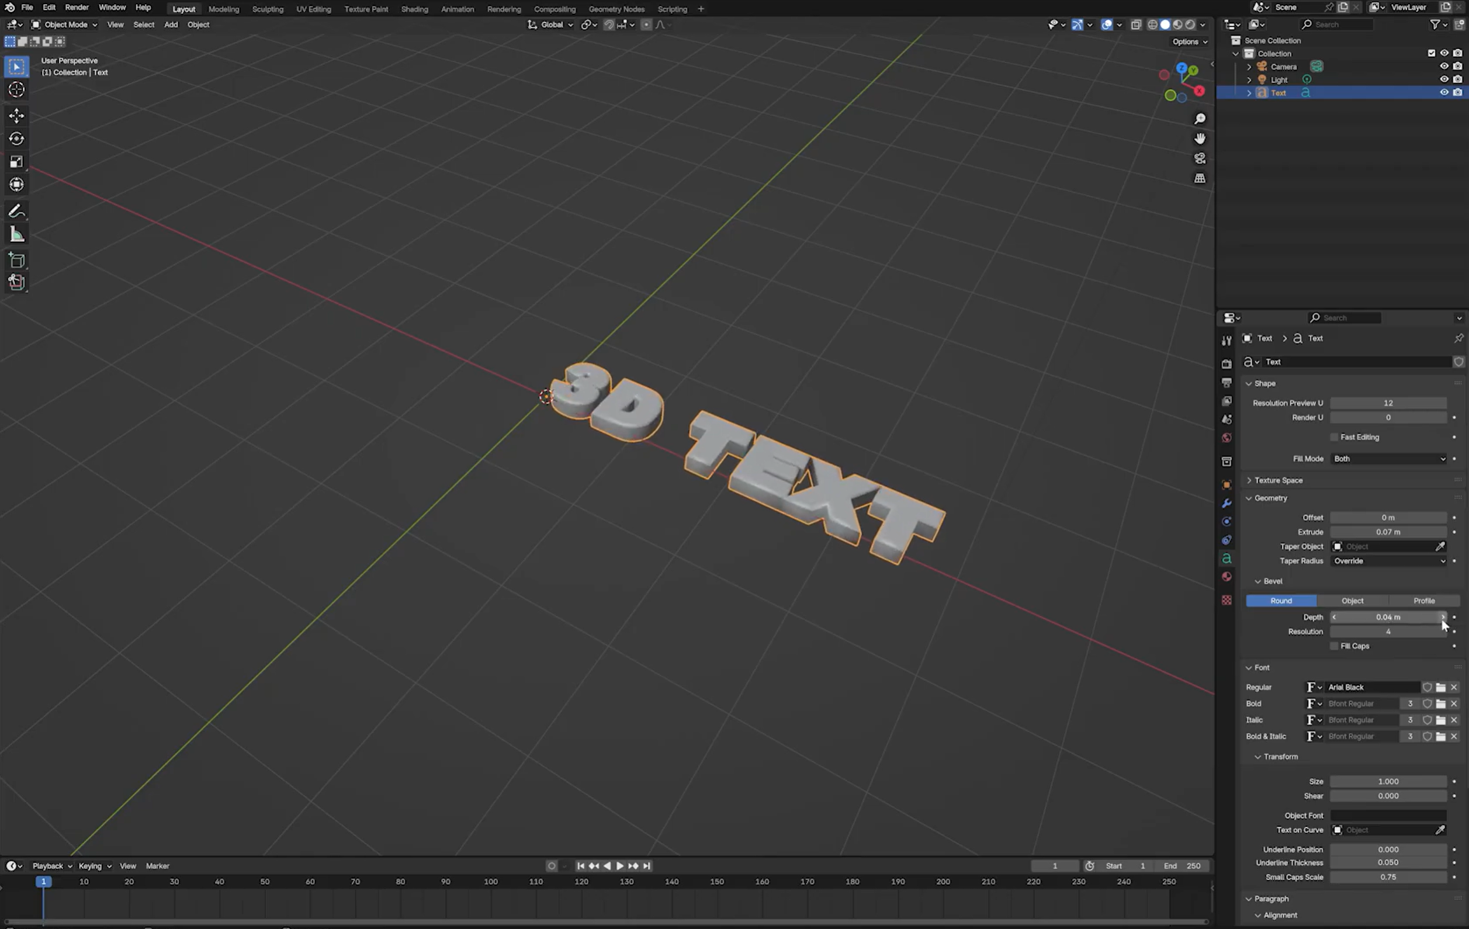Image resolution: width=1469 pixels, height=929 pixels.
Task: Enable the Fast Editing checkbox
Action: (1333, 436)
